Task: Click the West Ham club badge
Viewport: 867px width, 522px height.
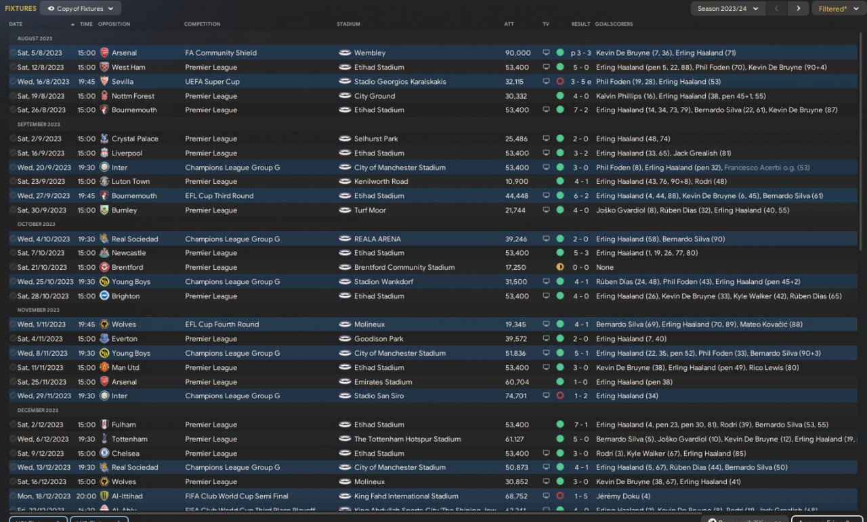Action: tap(104, 67)
